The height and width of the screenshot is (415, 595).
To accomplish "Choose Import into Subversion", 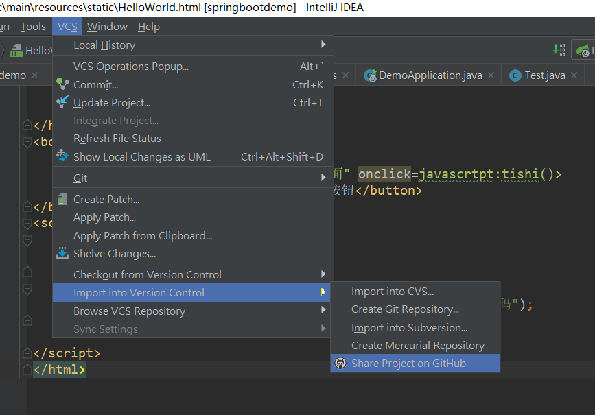I will [415, 327].
